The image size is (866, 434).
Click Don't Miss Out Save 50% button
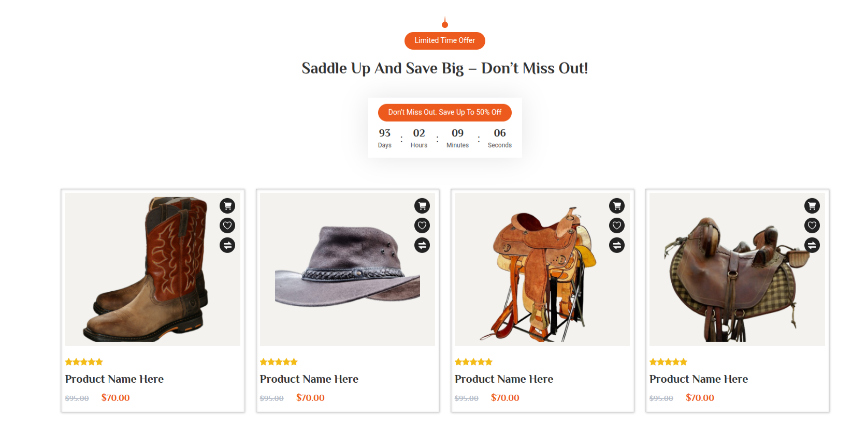[x=444, y=112]
